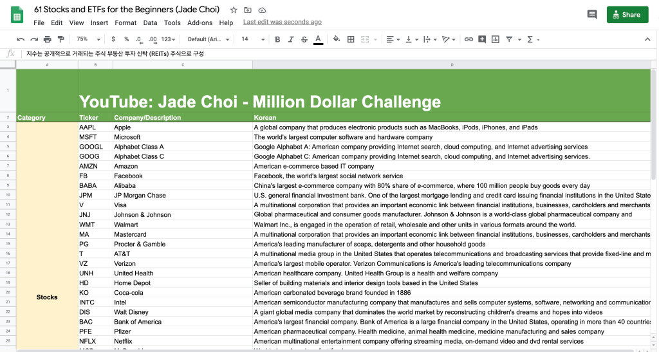Open horizontal align dropdown
Image resolution: width=659 pixels, height=352 pixels.
(393, 39)
